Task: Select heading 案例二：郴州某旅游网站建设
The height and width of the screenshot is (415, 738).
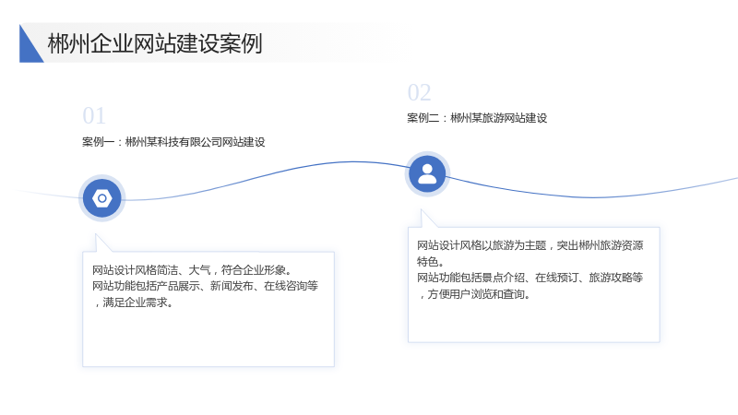Action: click(477, 118)
